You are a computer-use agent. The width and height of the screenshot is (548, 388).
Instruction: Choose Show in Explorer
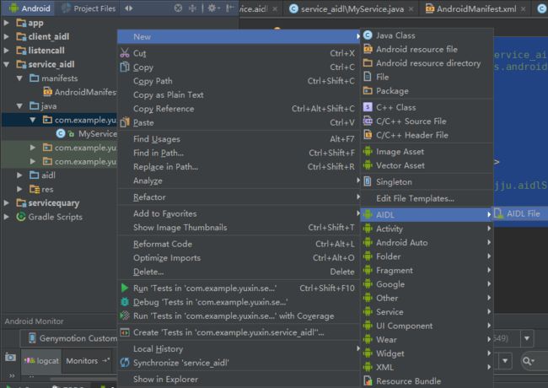point(239,380)
